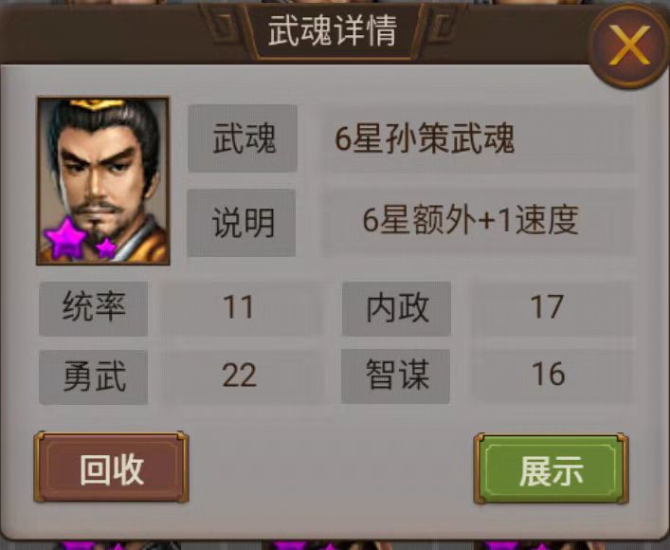Select the 内政 stat label
670x550 pixels.
pyautogui.click(x=396, y=308)
